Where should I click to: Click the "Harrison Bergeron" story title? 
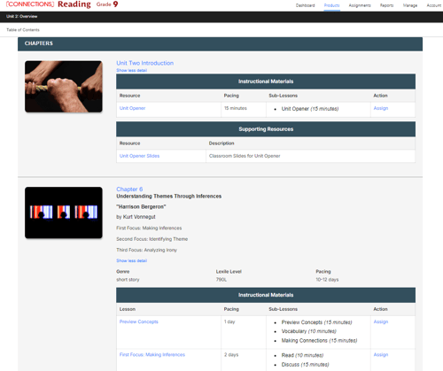click(x=141, y=206)
